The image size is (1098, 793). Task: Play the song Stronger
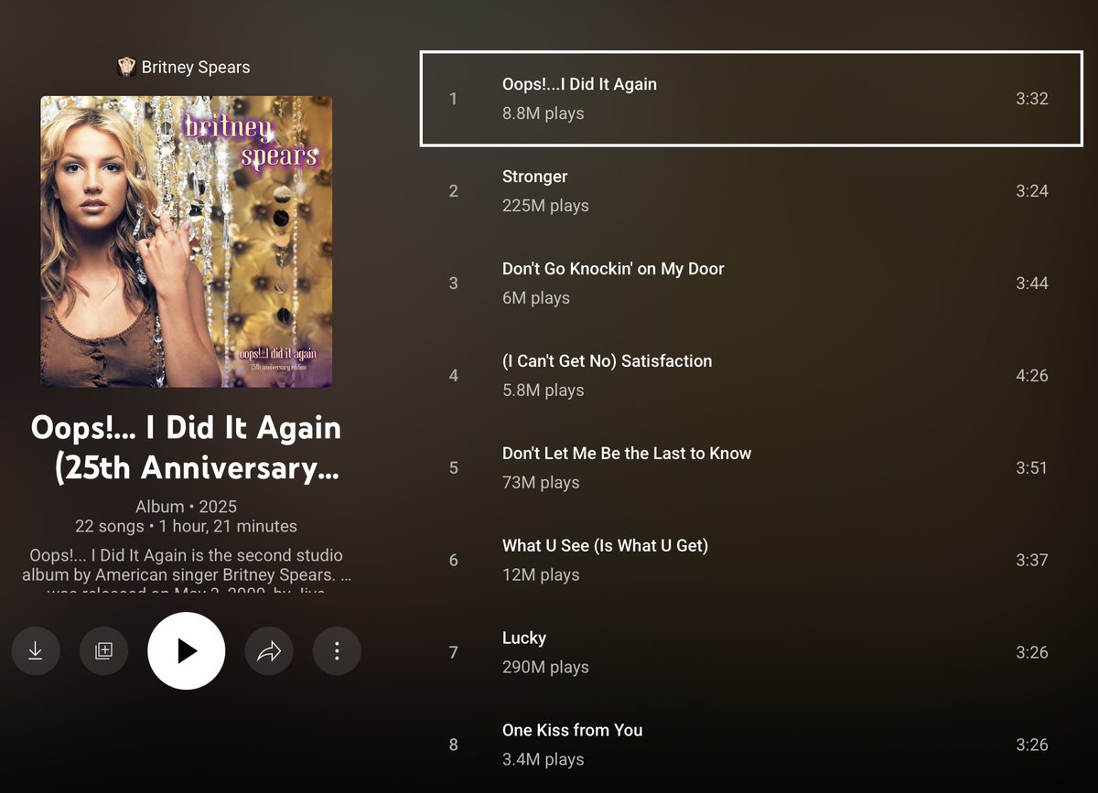751,191
